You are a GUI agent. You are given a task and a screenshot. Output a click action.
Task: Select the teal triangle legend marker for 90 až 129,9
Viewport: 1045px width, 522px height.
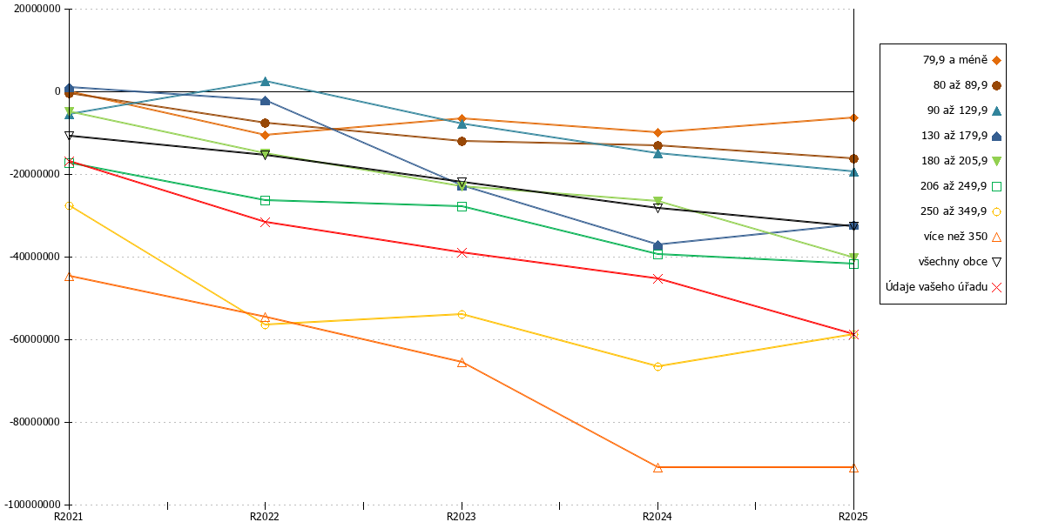pos(996,110)
